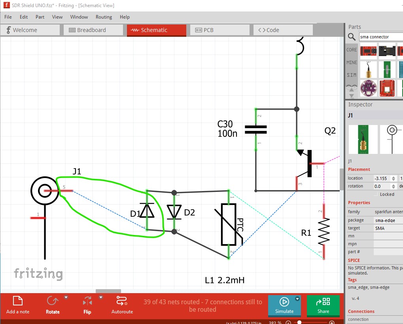The height and width of the screenshot is (324, 403).
Task: Click the zoom out minus icon
Action: point(288,322)
